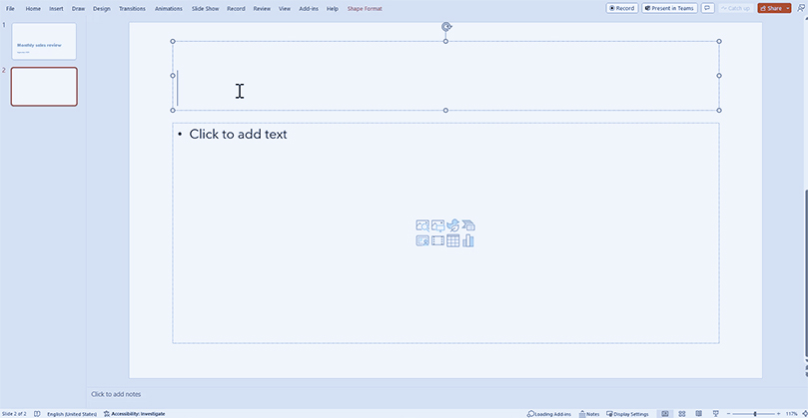Image resolution: width=808 pixels, height=418 pixels.
Task: Expand the Share button dropdown arrow
Action: coord(788,8)
